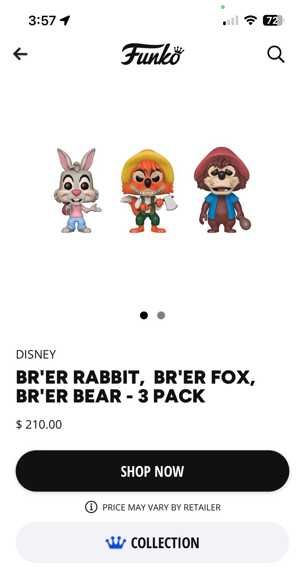Tap the Disney brand label
Image resolution: width=305 pixels, height=573 pixels.
(36, 354)
